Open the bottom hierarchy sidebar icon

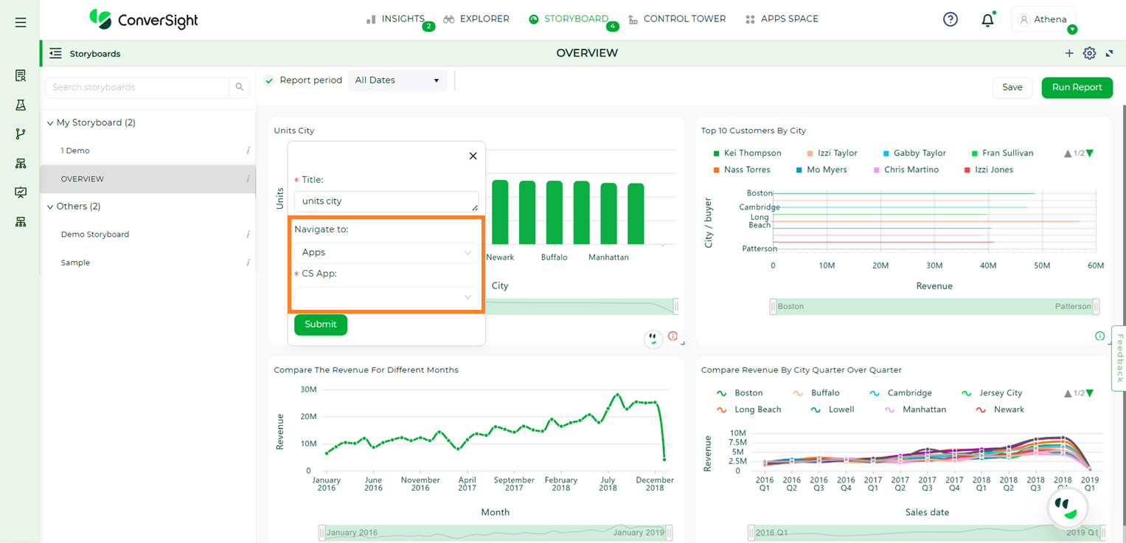tap(21, 222)
